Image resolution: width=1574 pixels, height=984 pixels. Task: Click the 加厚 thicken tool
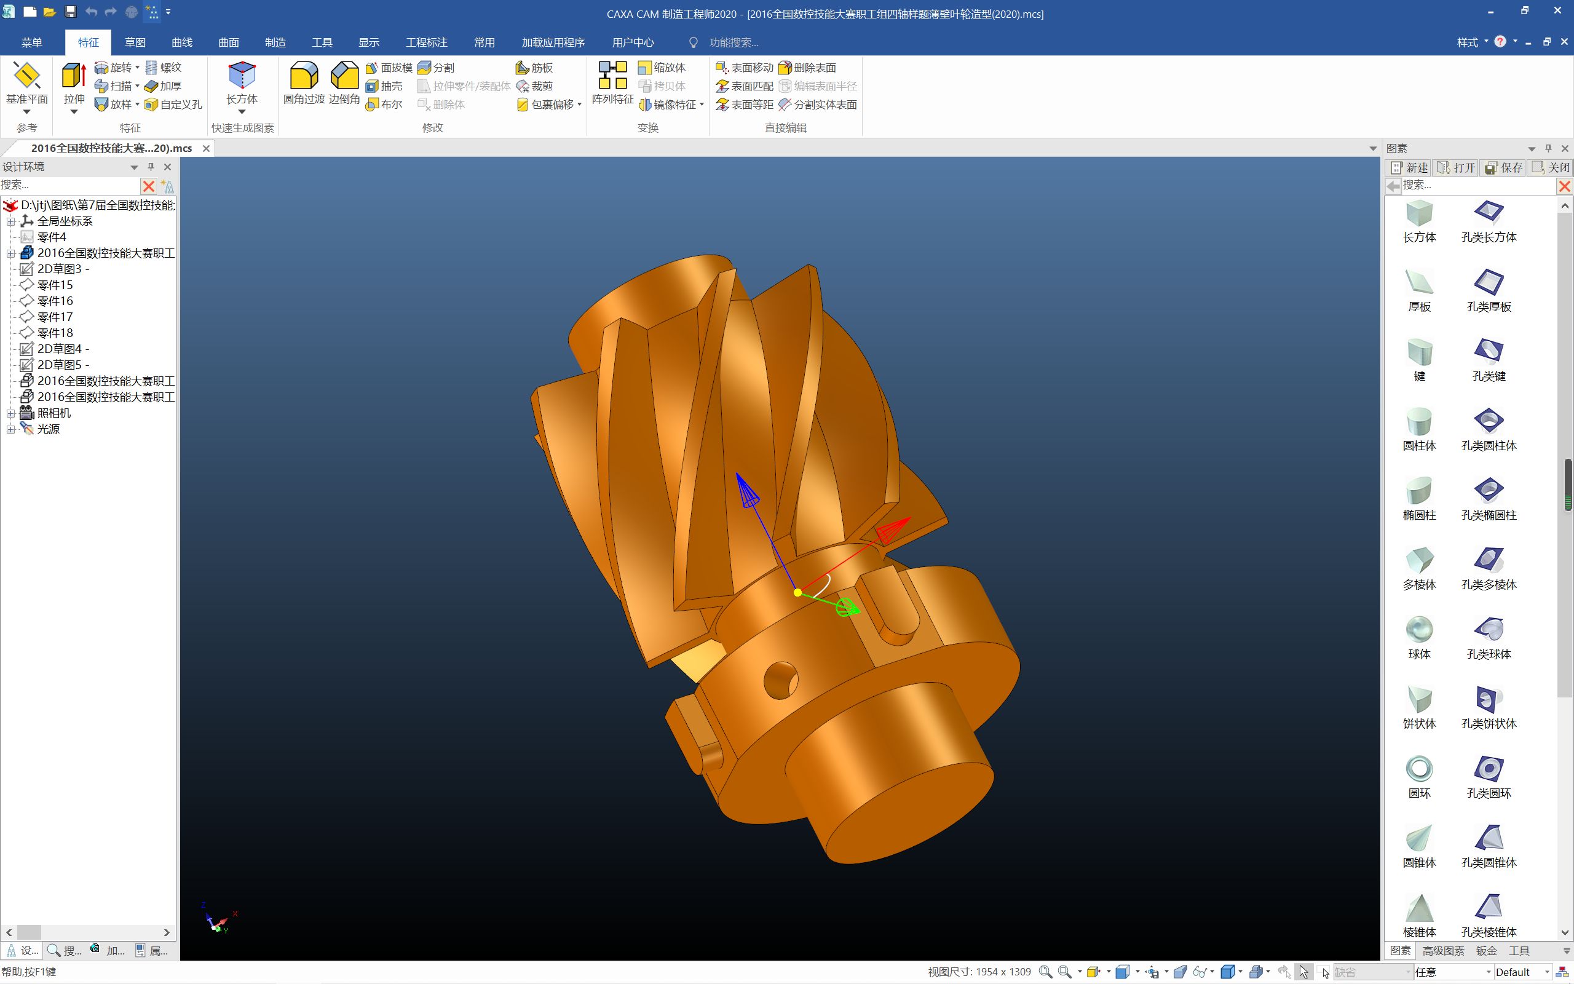tap(164, 86)
